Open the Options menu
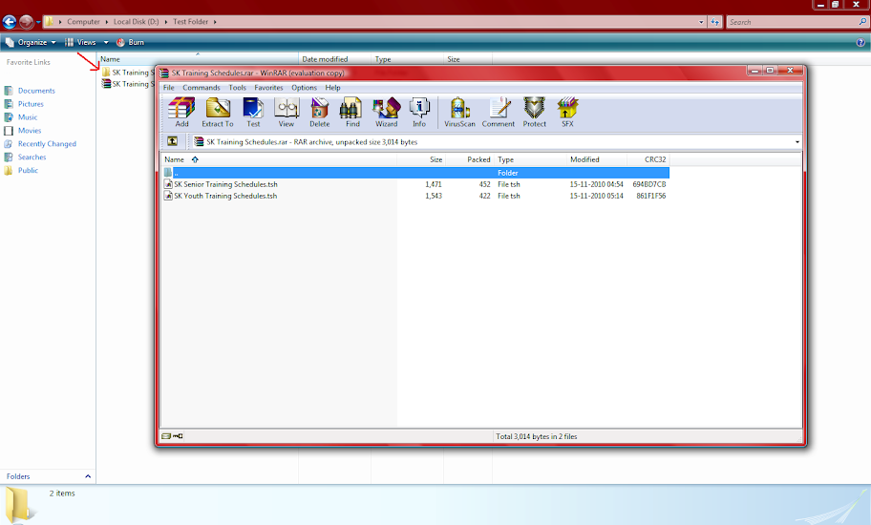Image resolution: width=871 pixels, height=525 pixels. point(305,88)
